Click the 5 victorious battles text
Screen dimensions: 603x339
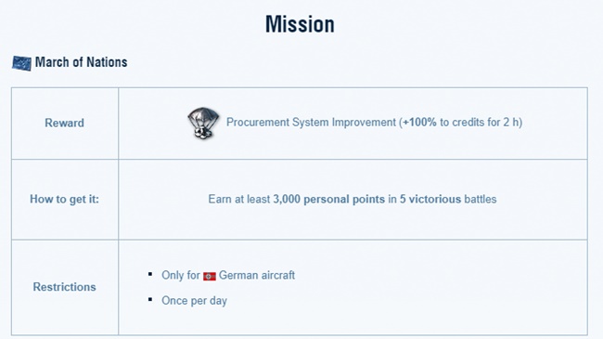tap(448, 199)
